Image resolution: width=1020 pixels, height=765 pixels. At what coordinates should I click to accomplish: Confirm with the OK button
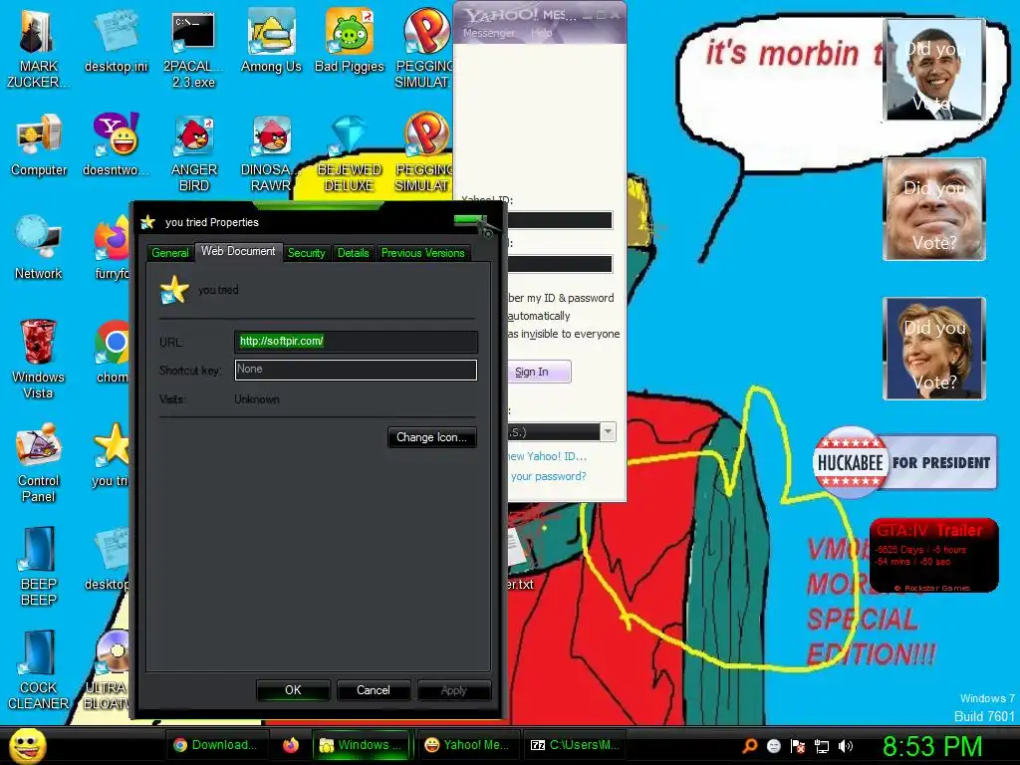point(294,690)
